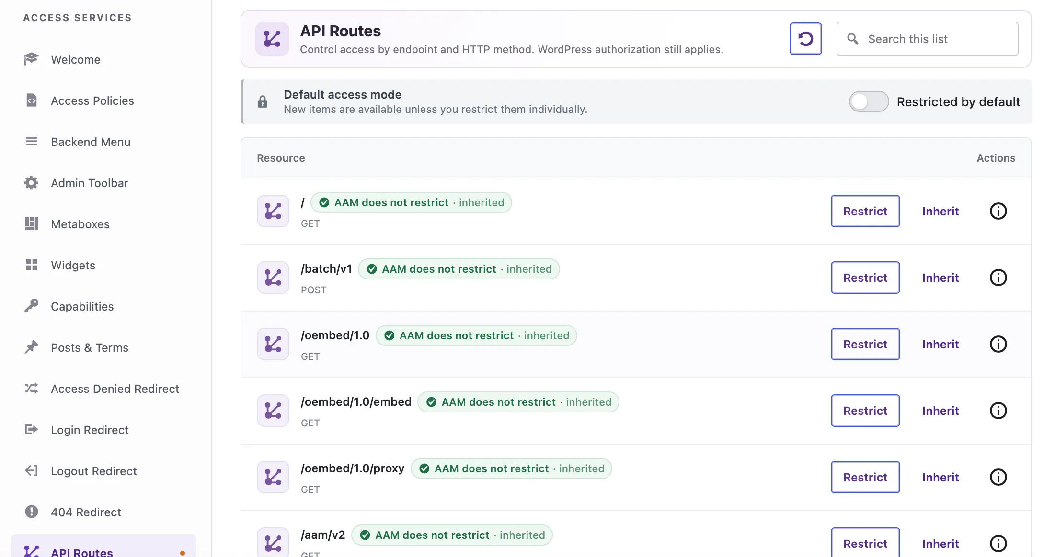This screenshot has width=1055, height=557.
Task: Open Metaboxes in the sidebar
Action: (103, 224)
